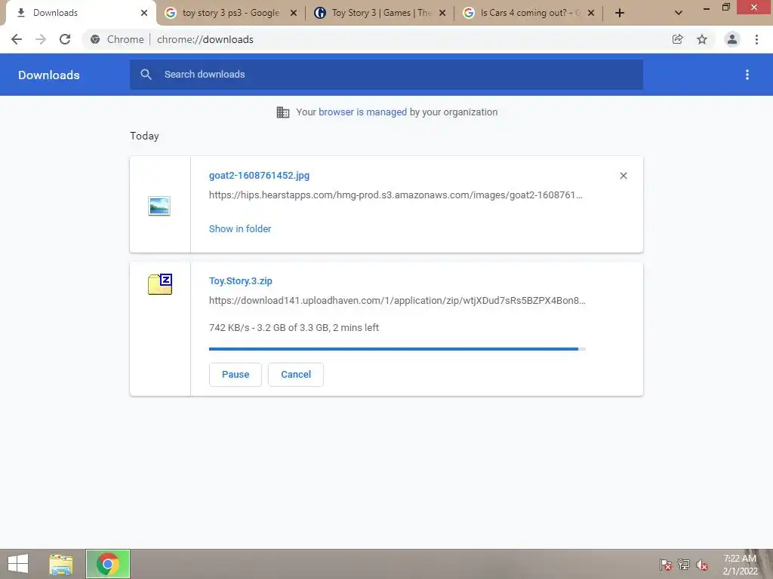This screenshot has width=773, height=579.
Task: Click the Toy Story download progress bar
Action: tap(397, 348)
